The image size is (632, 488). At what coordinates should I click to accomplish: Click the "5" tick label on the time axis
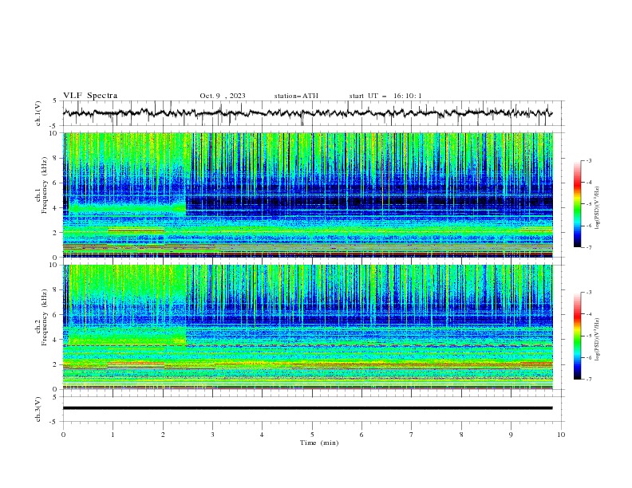312,435
